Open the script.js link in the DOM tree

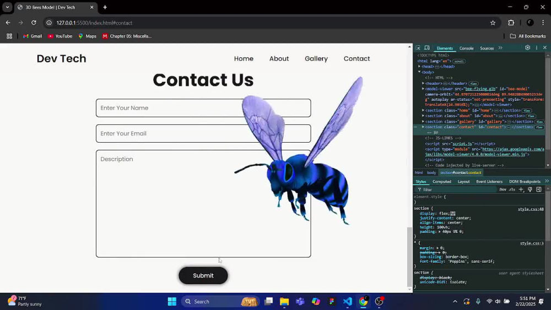[462, 144]
